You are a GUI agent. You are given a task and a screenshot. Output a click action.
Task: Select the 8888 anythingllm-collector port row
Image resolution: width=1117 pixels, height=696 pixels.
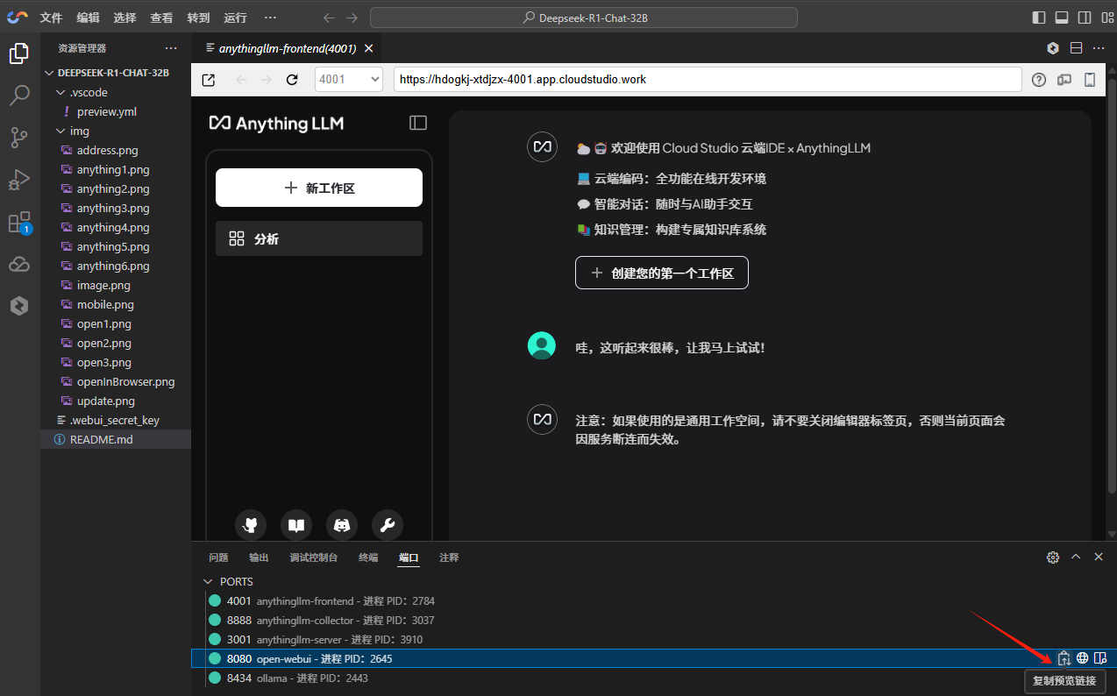pyautogui.click(x=654, y=620)
